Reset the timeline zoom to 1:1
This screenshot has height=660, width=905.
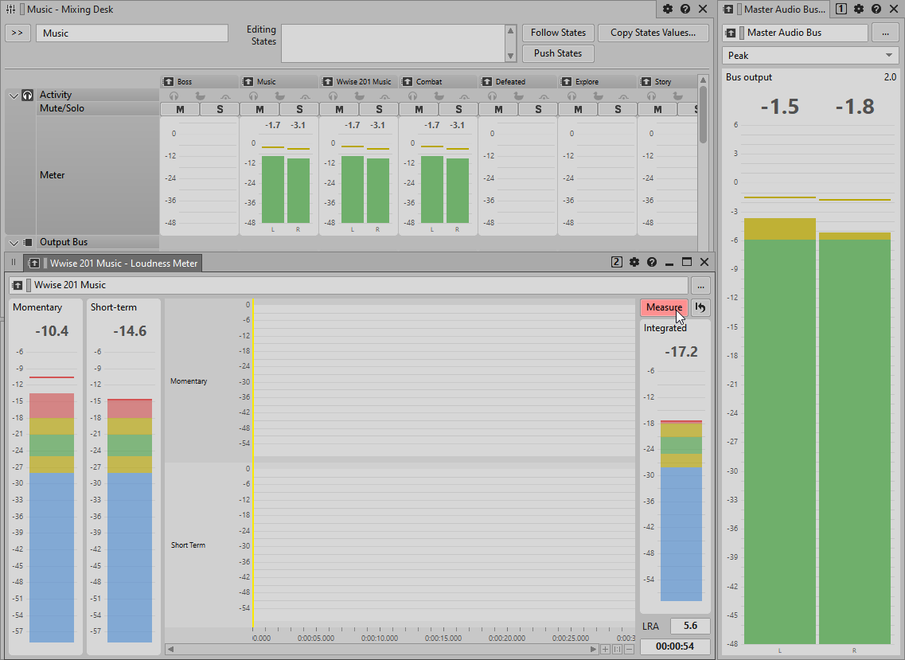pos(617,649)
